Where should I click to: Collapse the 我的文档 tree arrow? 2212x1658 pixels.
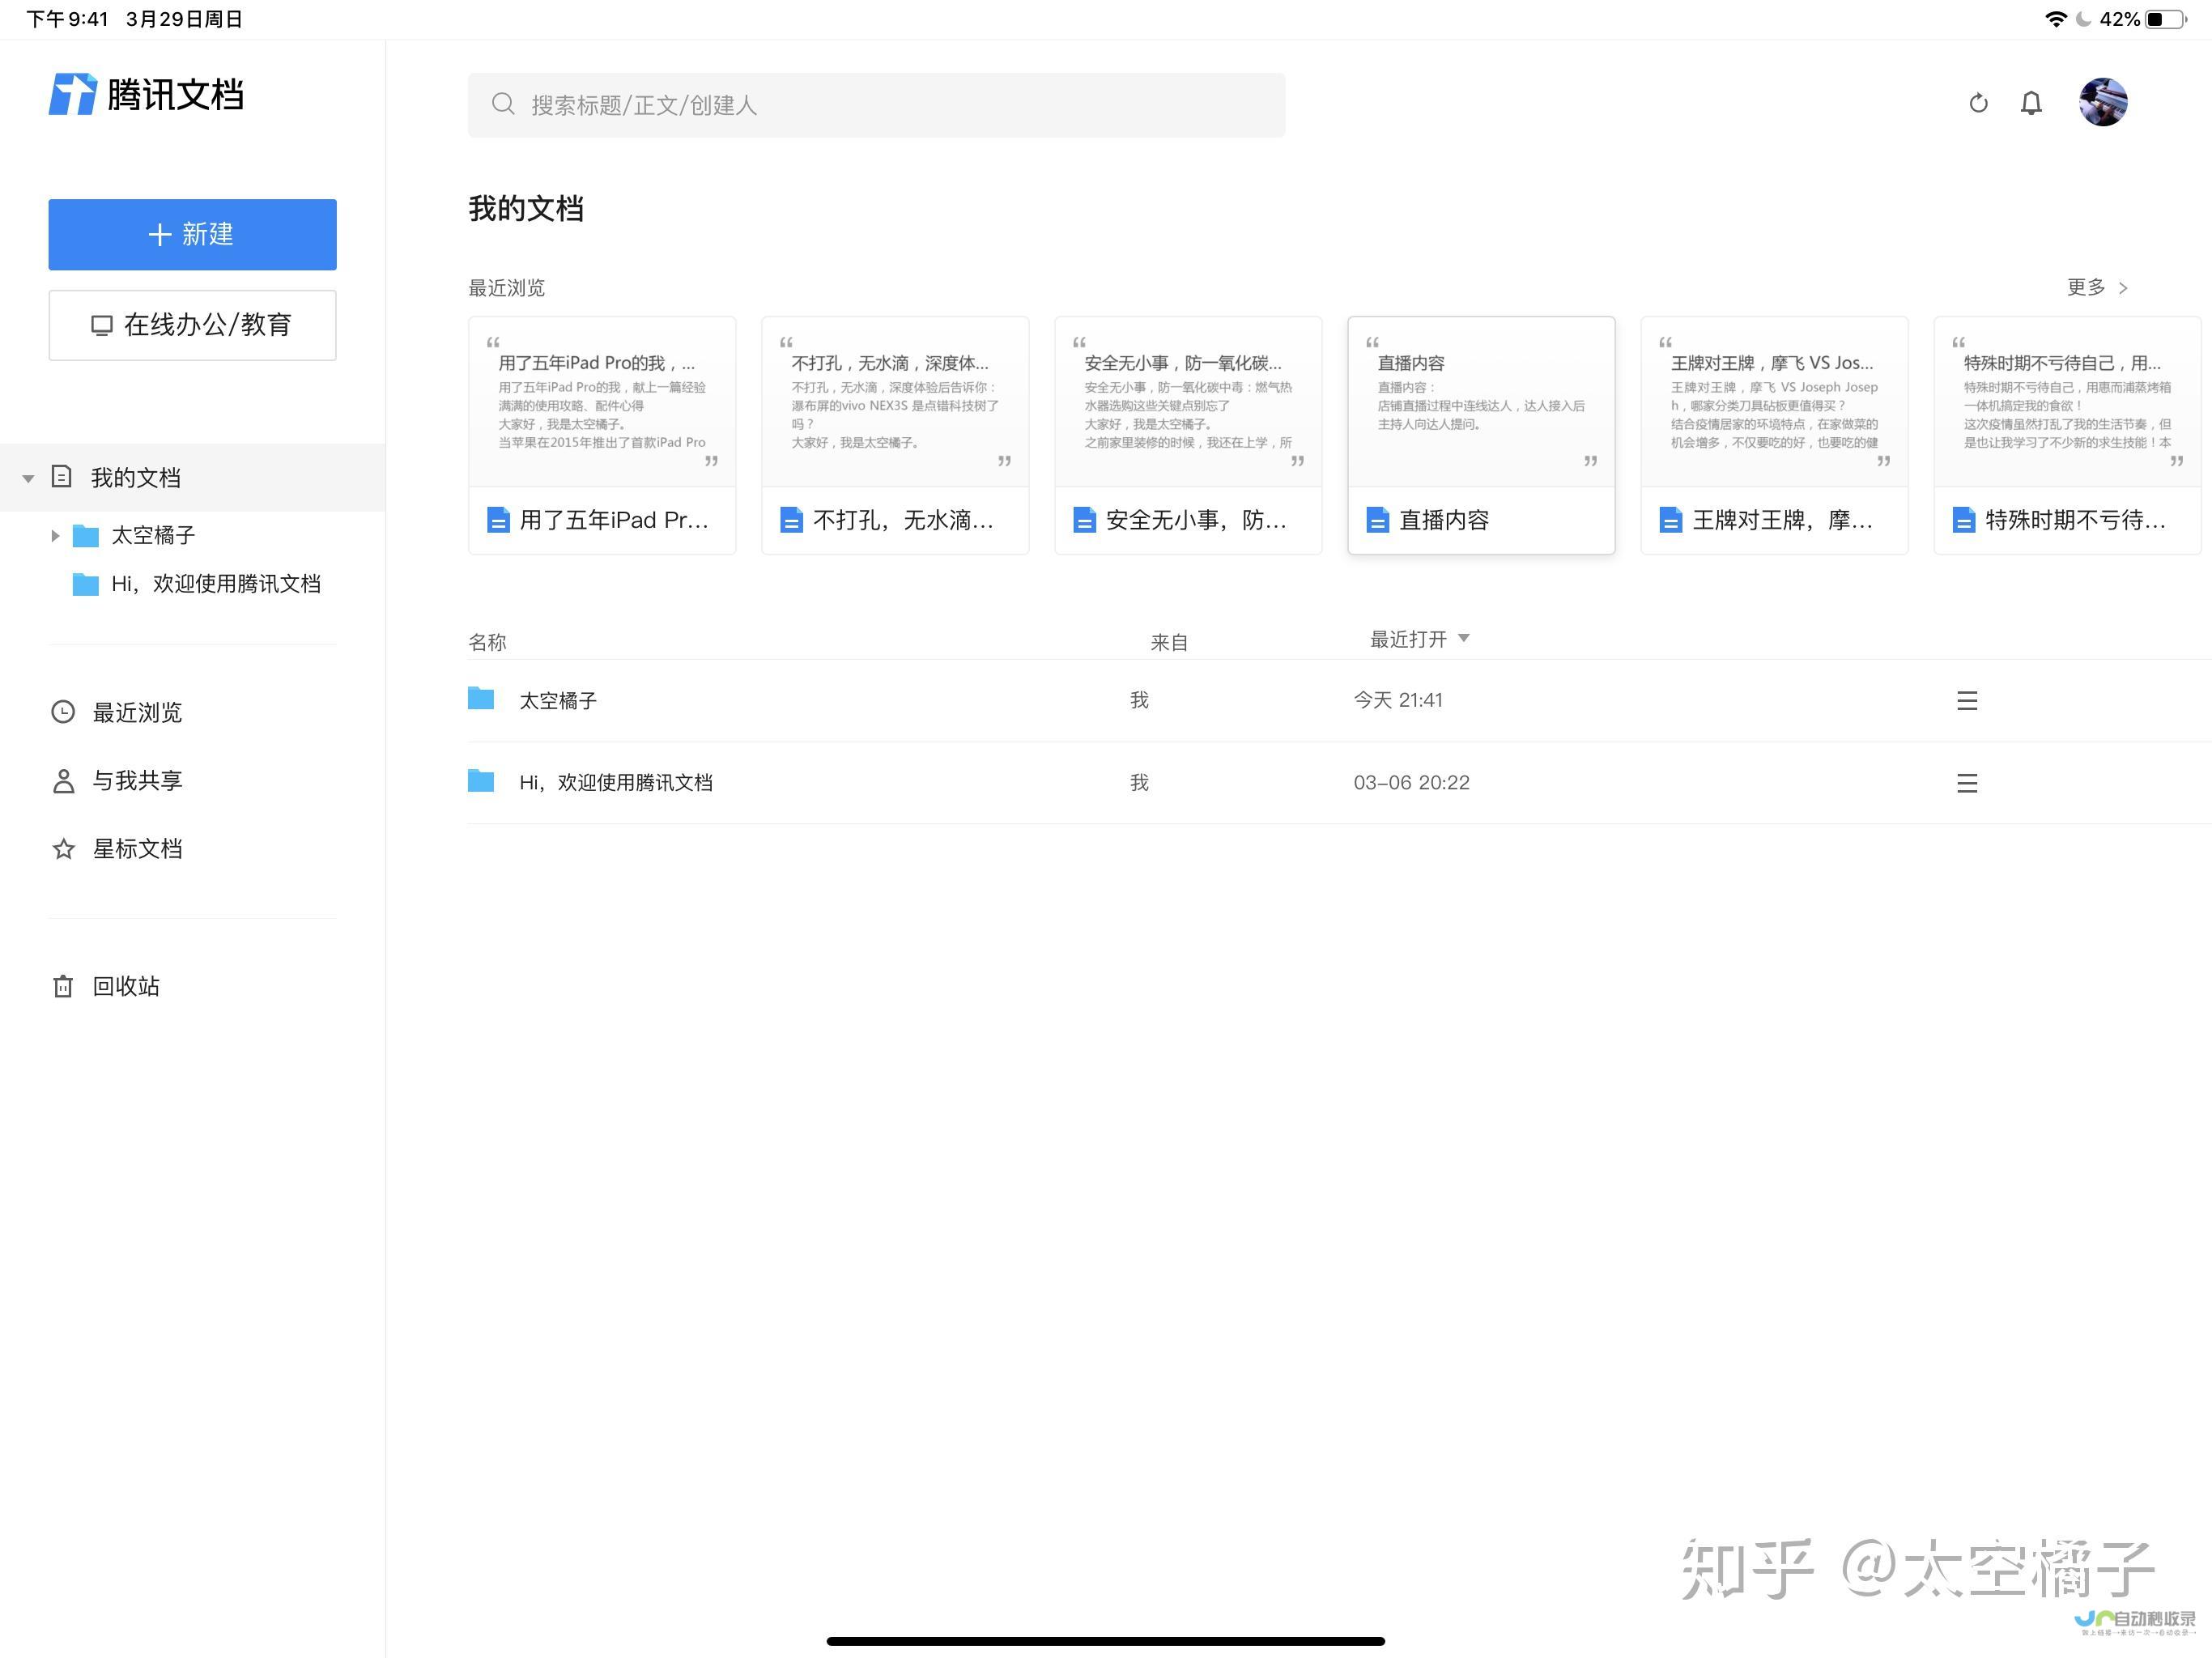pos(28,478)
